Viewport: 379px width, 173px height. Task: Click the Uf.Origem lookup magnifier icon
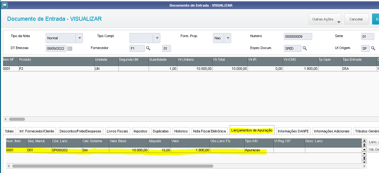373,48
